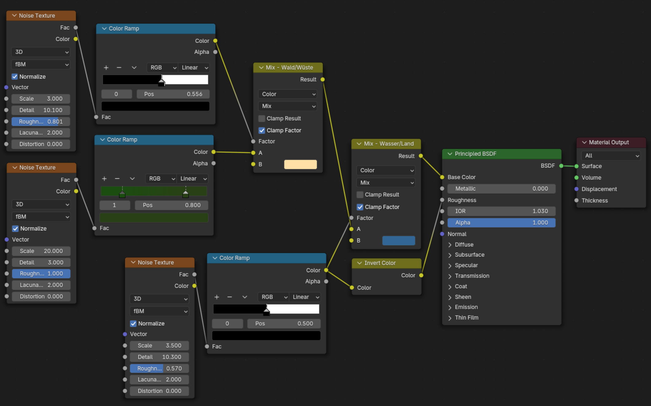Click the minus icon in the green Color Ramp
651x406 pixels.
pos(117,179)
